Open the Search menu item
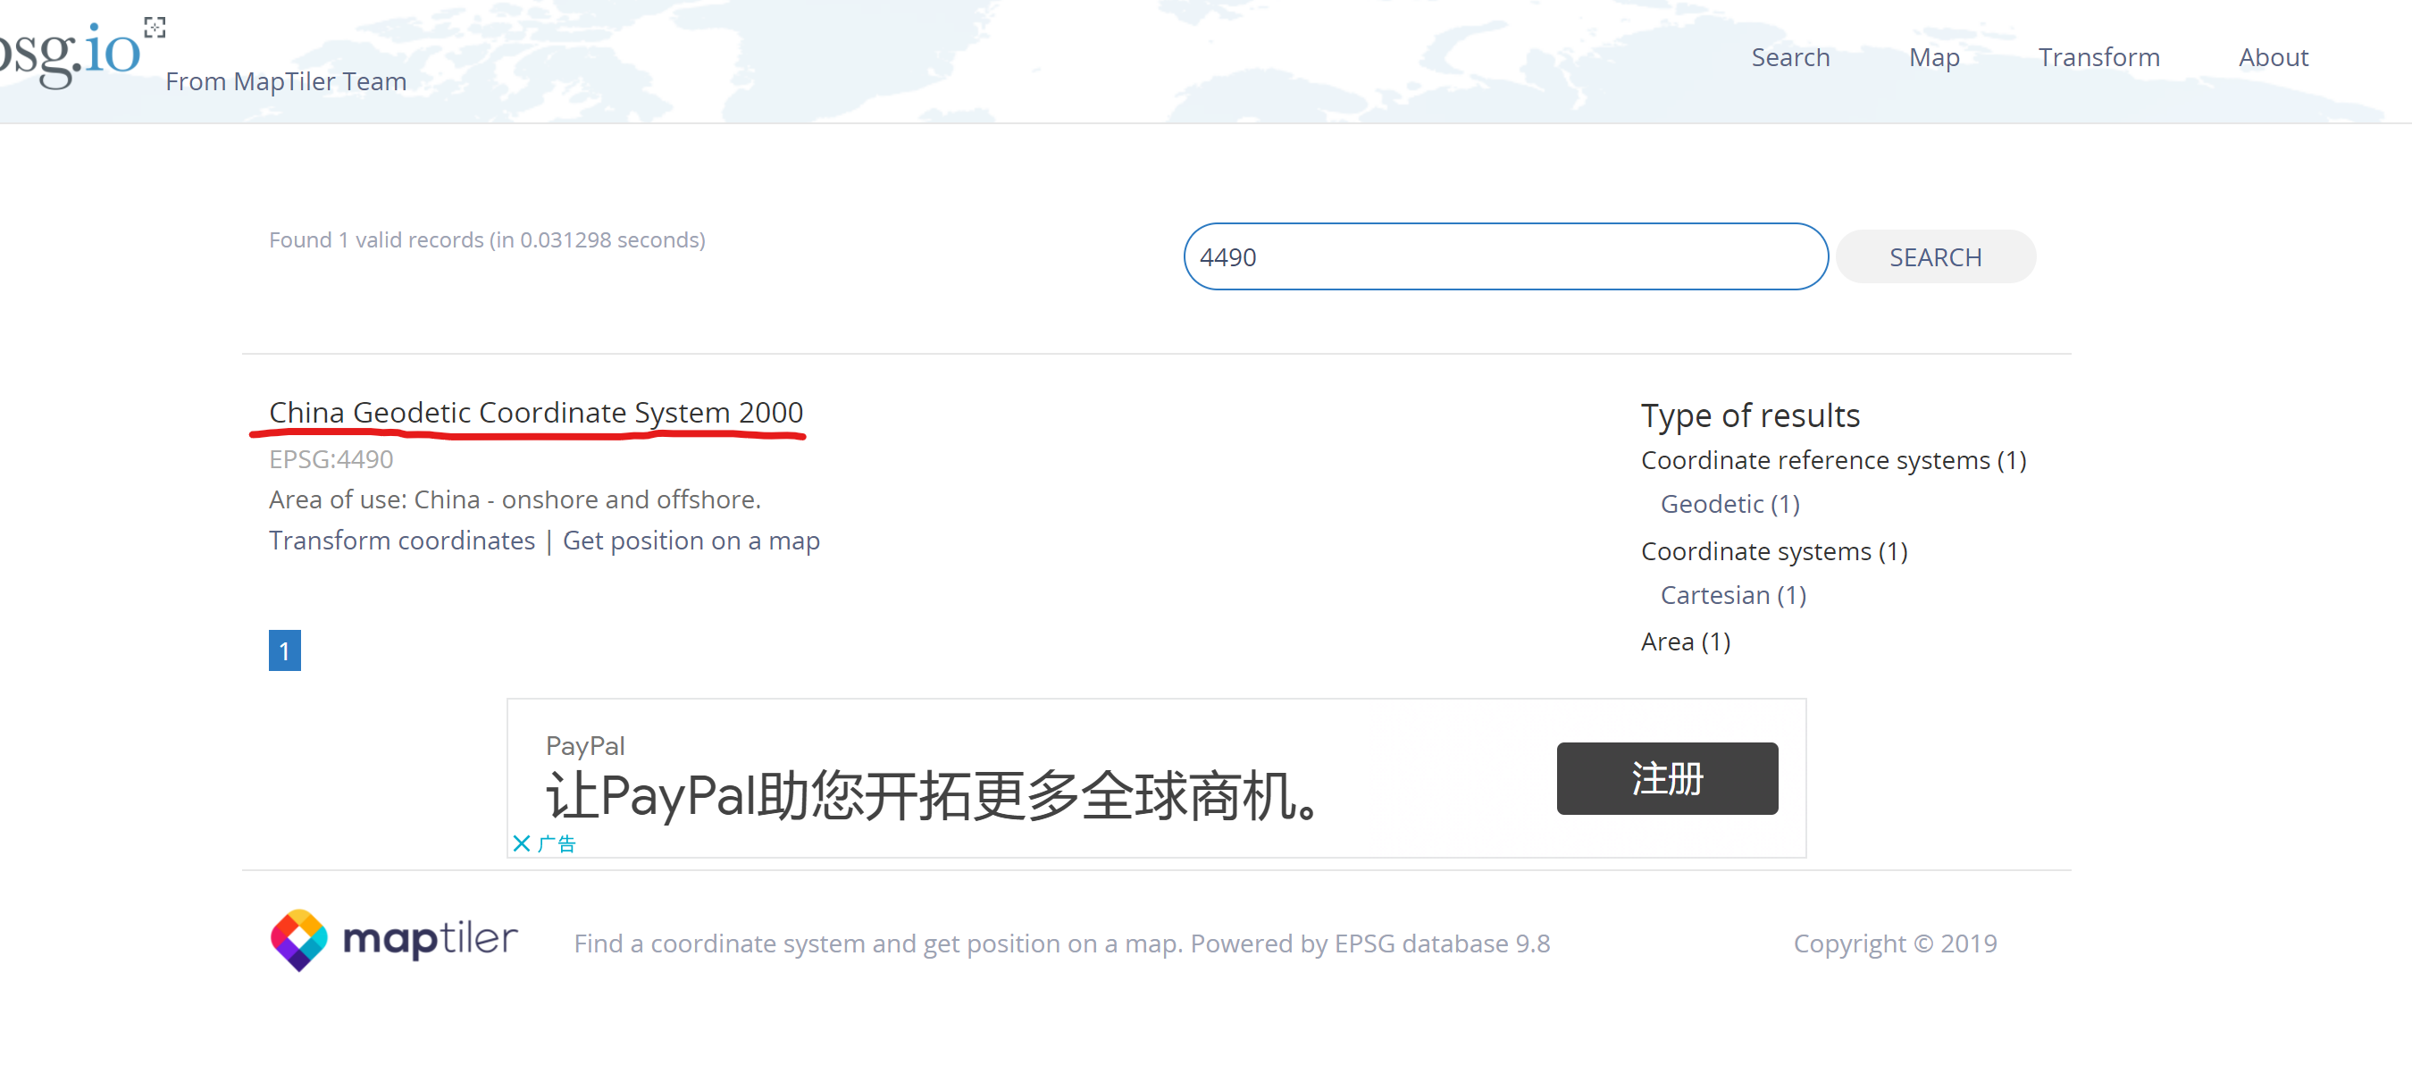Viewport: 2412px width, 1065px height. click(1789, 57)
